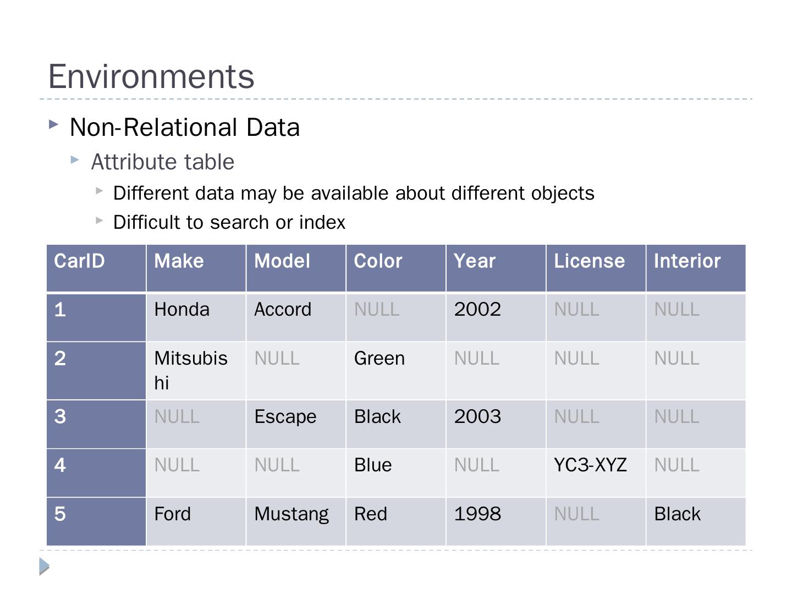
Task: Click the Green color cell
Action: (379, 359)
